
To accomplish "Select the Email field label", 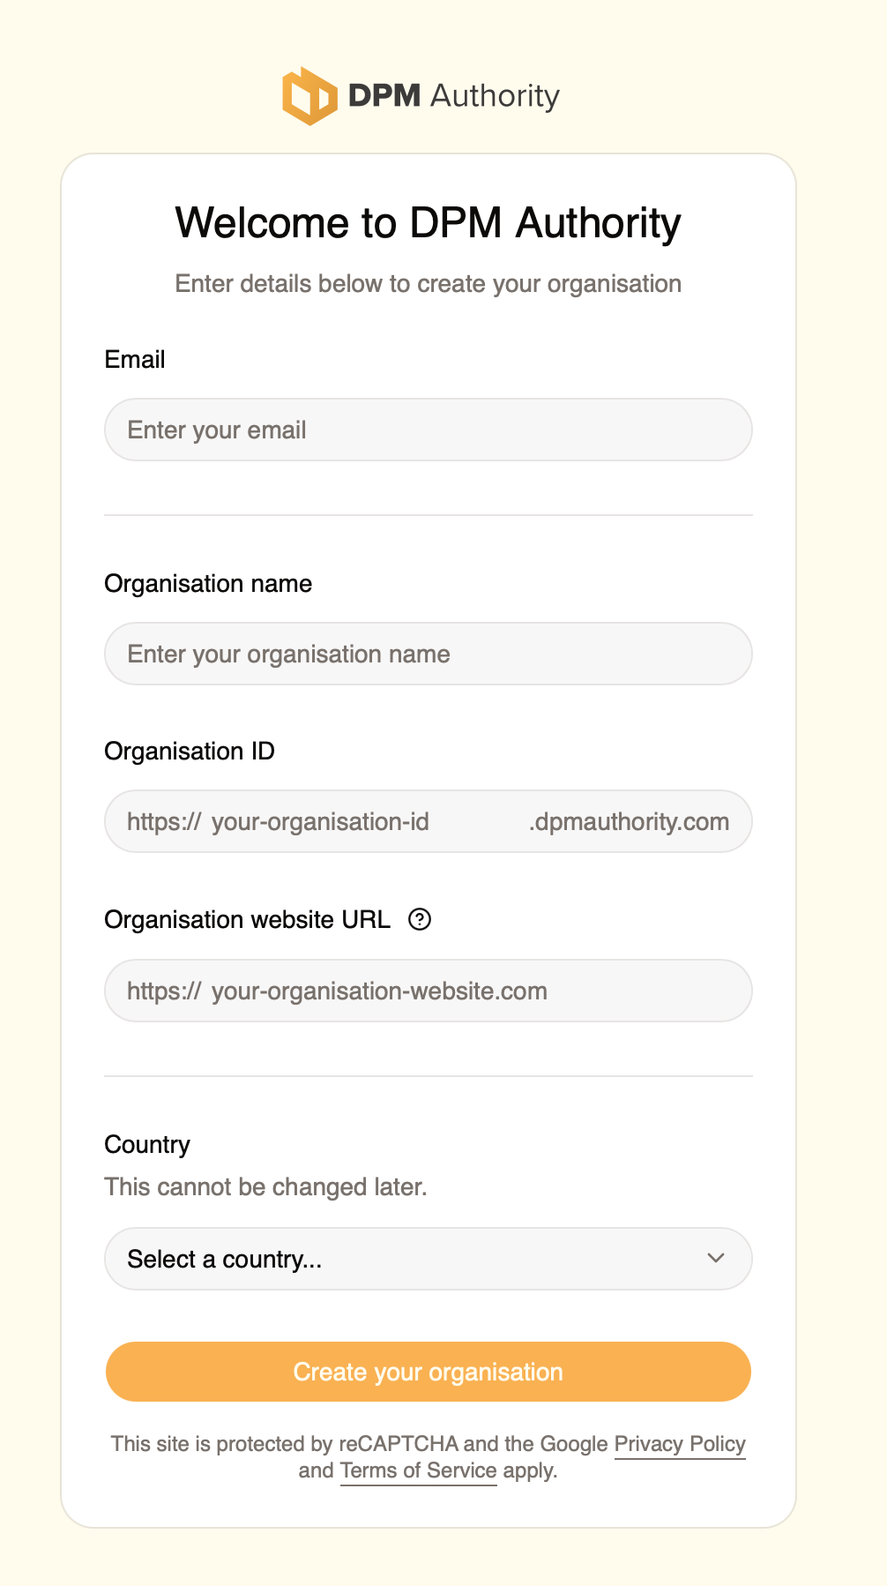I will [x=134, y=359].
